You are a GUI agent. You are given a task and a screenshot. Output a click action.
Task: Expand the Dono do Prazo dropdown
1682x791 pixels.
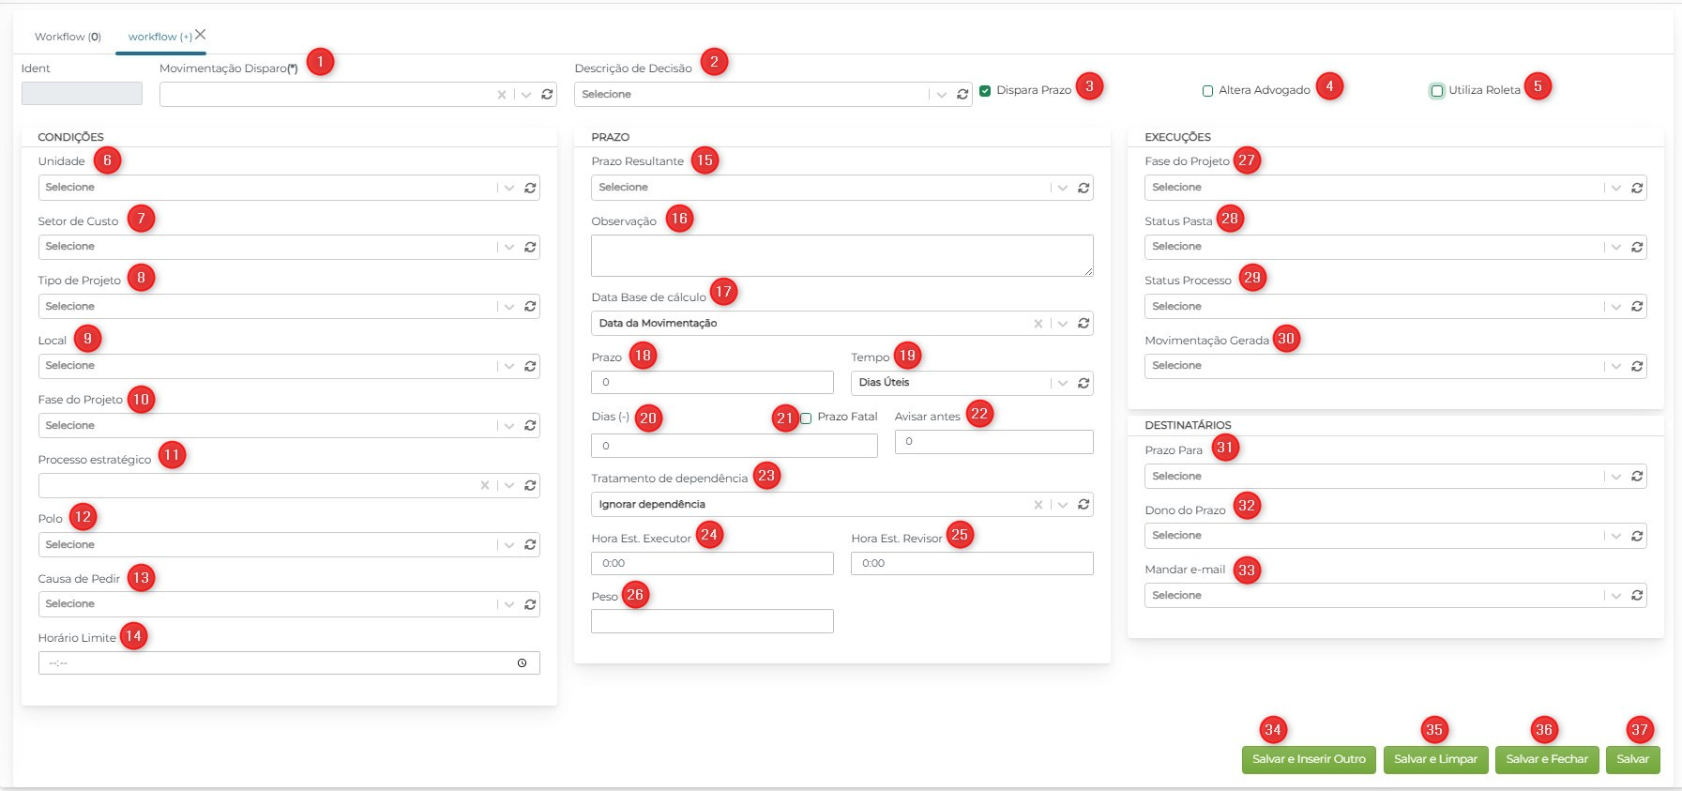(x=1616, y=536)
